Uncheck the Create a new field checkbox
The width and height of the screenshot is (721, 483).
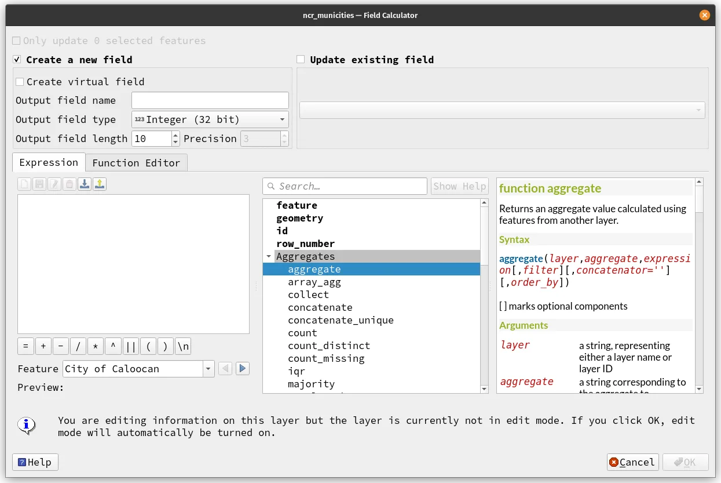point(17,59)
